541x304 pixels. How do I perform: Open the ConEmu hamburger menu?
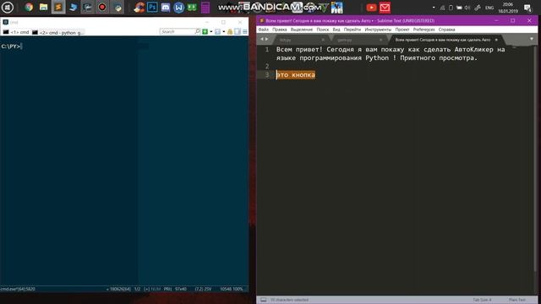pyautogui.click(x=245, y=32)
